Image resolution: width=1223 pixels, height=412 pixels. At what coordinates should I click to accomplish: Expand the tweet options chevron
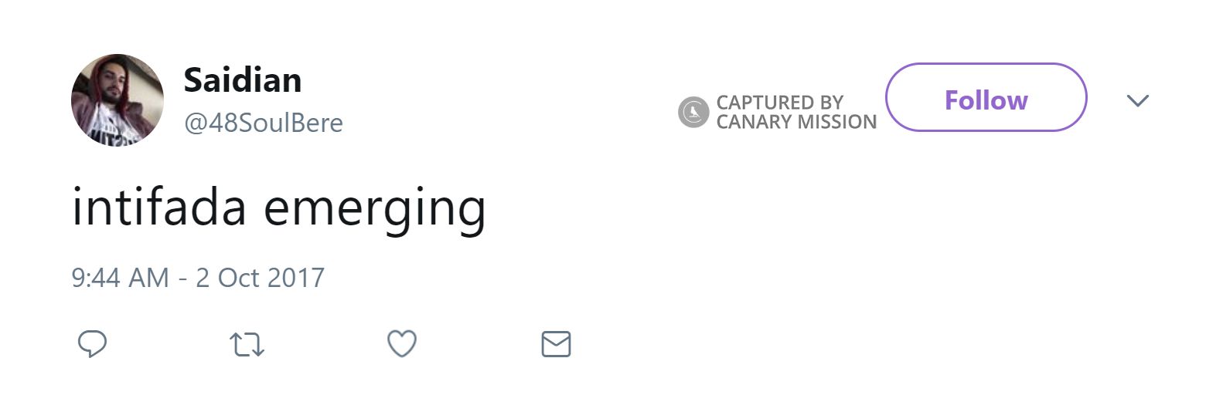[1137, 100]
